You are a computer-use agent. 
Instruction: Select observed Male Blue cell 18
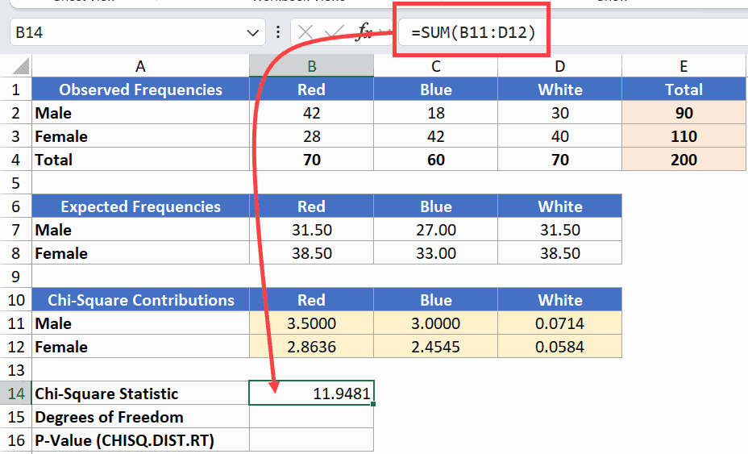pos(435,113)
